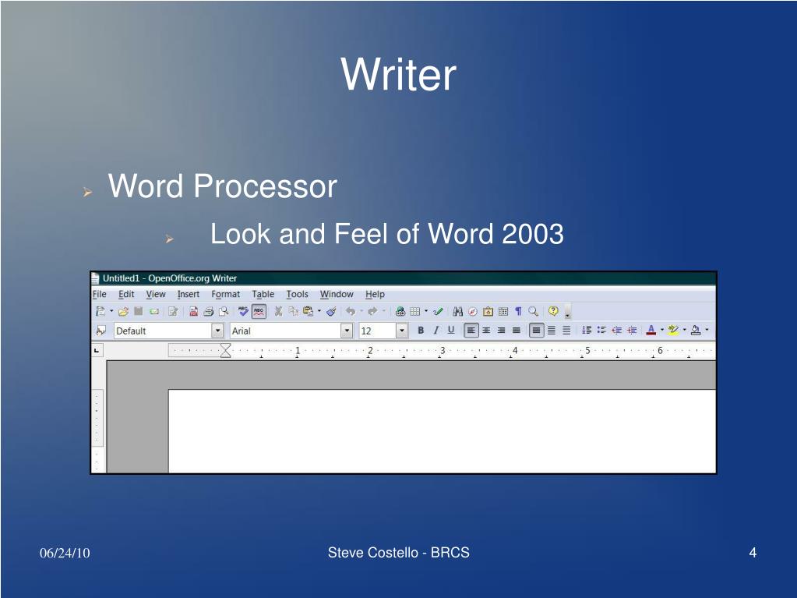This screenshot has width=797, height=598.
Task: Apply Background Color paint bucket
Action: pos(696,331)
